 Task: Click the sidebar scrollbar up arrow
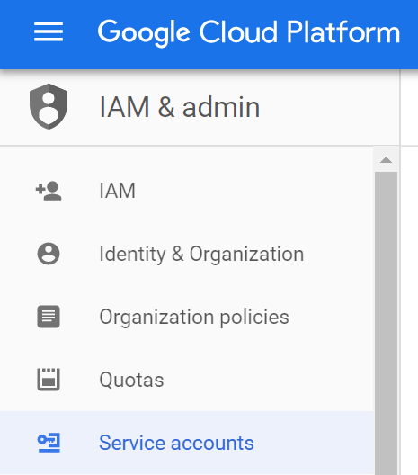[386, 159]
